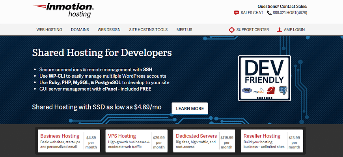Click the $119.99 per month price
This screenshot has width=343, height=157.
(x=227, y=142)
